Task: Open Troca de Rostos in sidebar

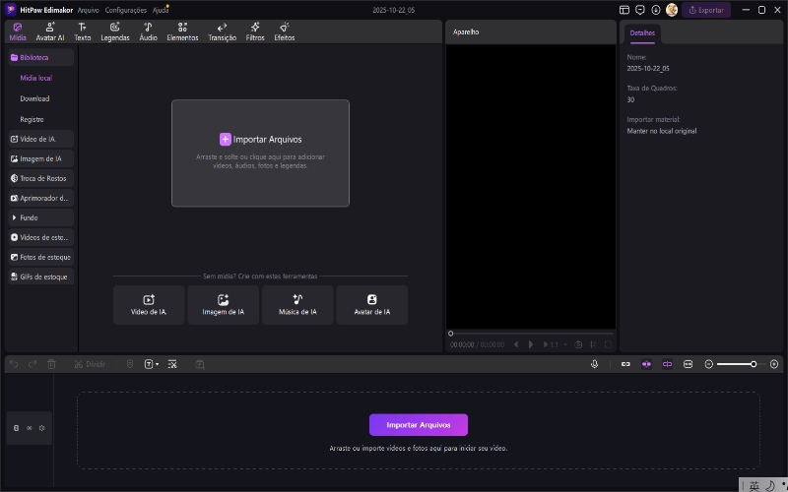Action: point(41,178)
